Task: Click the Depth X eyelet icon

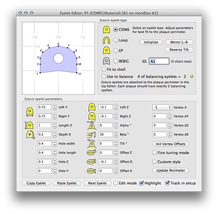Action: [30, 135]
